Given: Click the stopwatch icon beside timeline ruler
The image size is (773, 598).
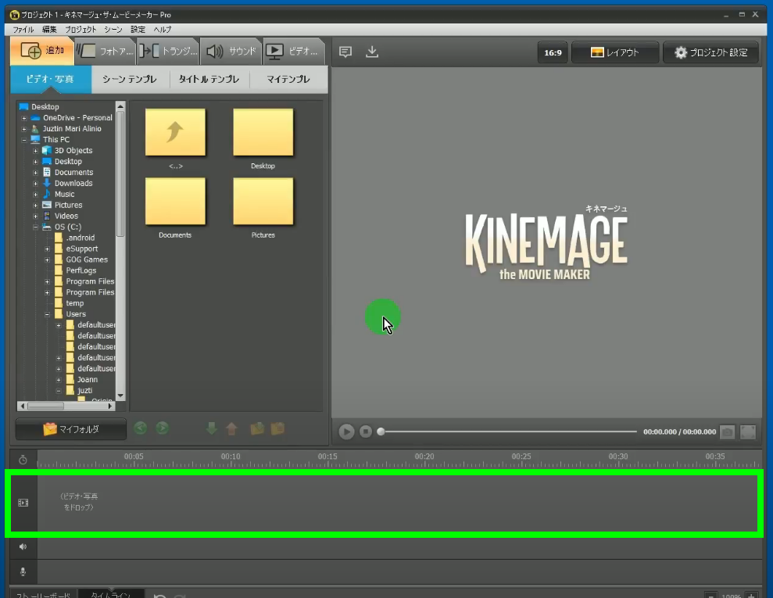Looking at the screenshot, I should (23, 460).
